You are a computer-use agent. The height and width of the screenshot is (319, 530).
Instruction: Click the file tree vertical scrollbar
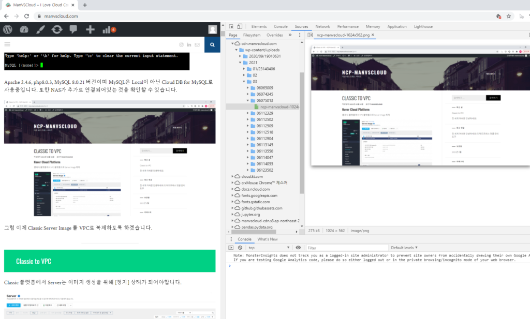coord(302,129)
